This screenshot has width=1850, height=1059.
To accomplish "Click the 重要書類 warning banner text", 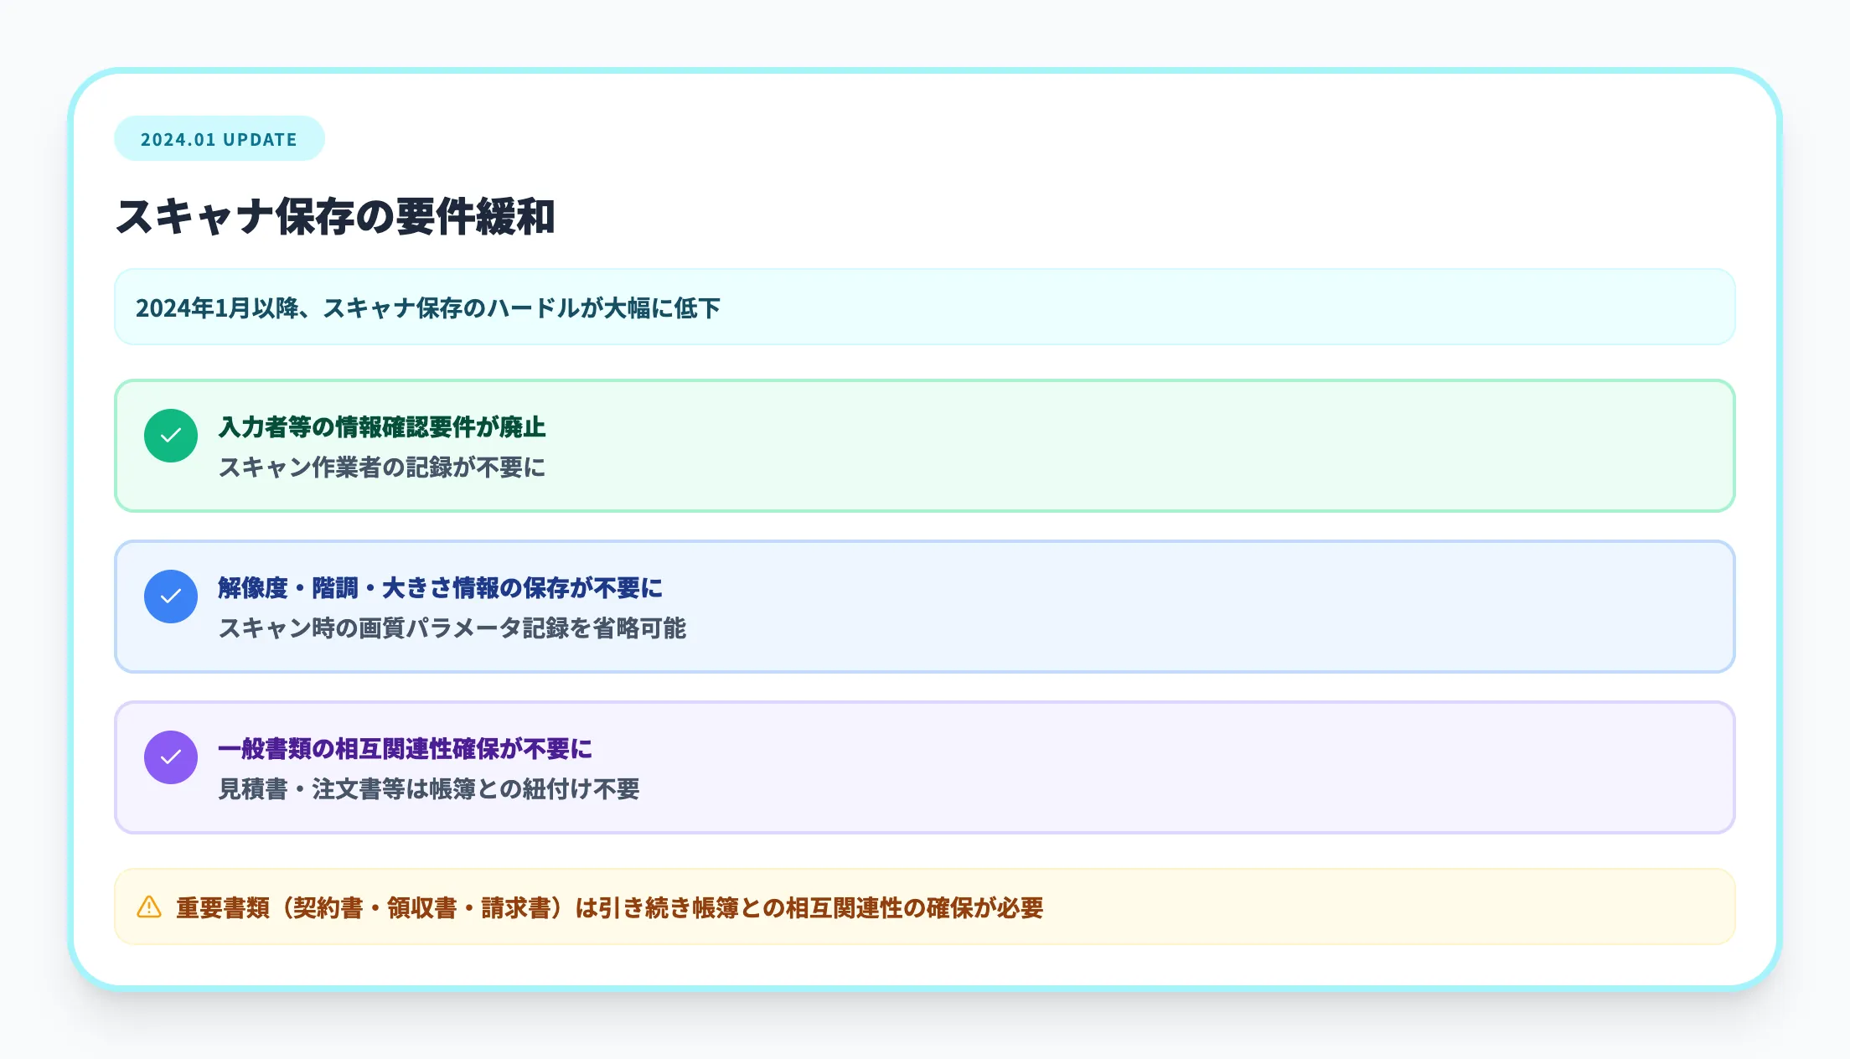I will point(611,907).
